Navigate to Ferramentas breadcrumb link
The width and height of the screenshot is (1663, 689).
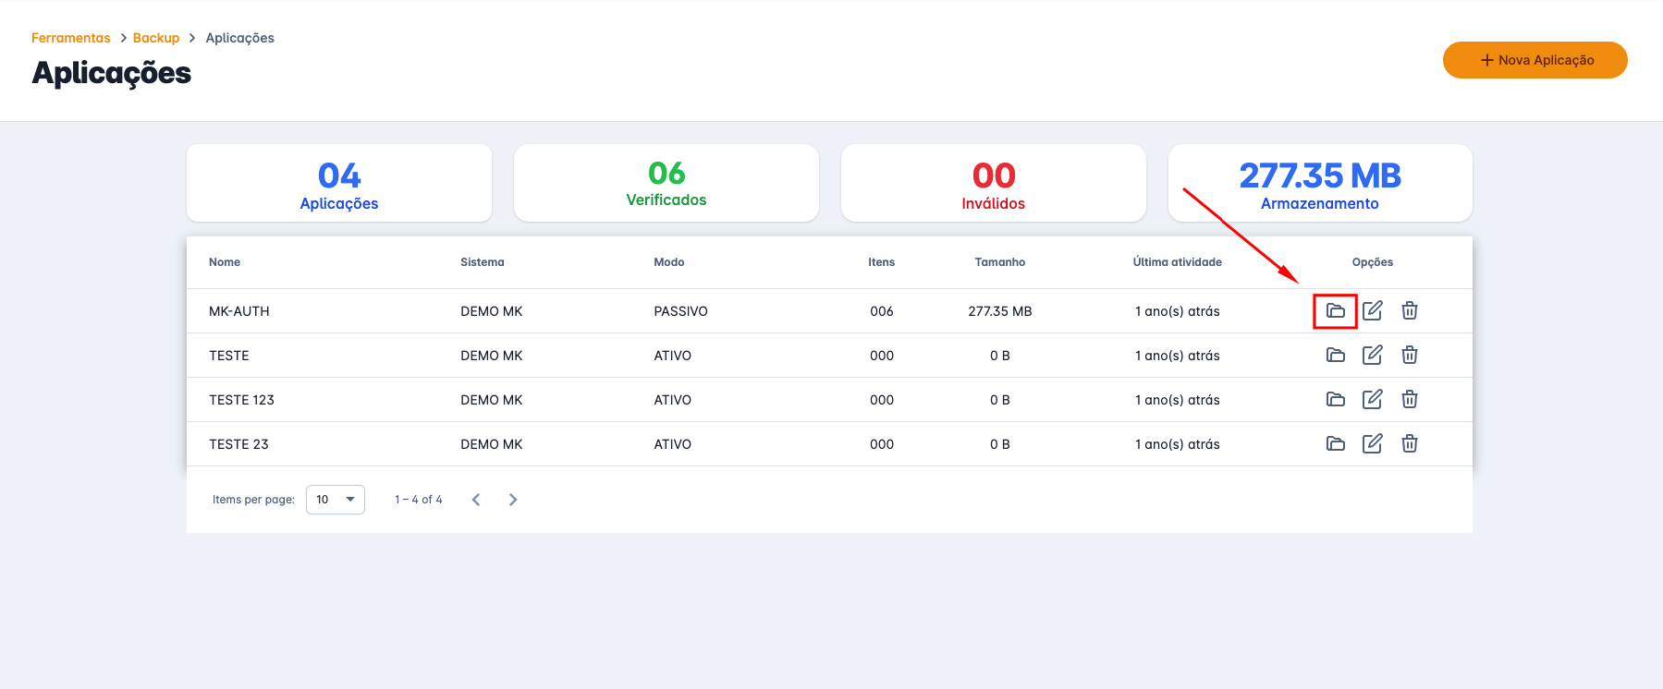70,38
